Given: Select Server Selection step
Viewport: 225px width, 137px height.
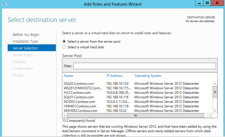Looking at the screenshot, I should coord(32,48).
